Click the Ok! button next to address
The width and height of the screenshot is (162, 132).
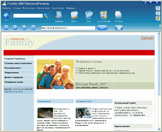click(x=102, y=28)
